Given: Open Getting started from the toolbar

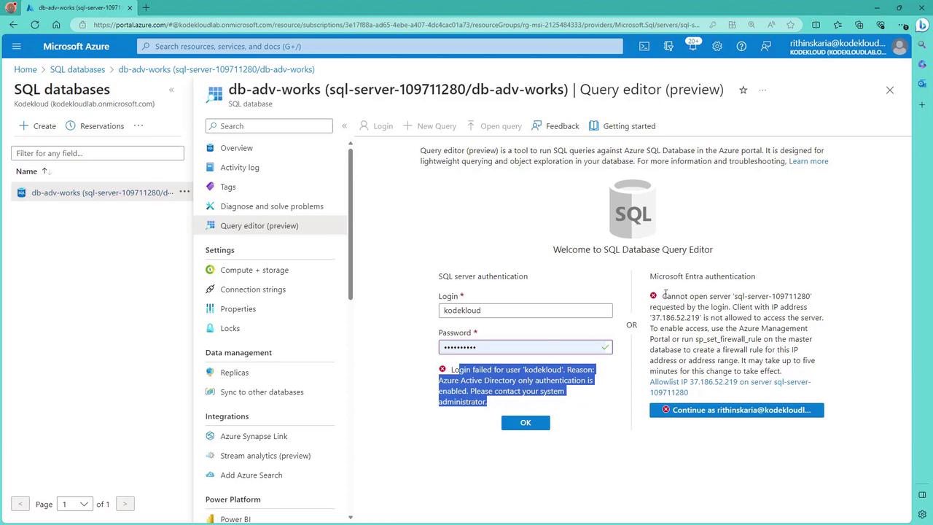Looking at the screenshot, I should pos(622,125).
